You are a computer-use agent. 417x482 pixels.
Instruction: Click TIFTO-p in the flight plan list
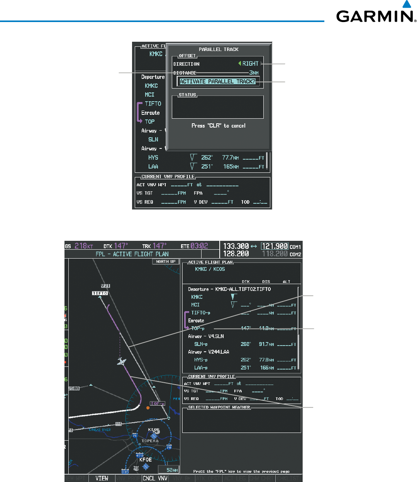(x=201, y=313)
